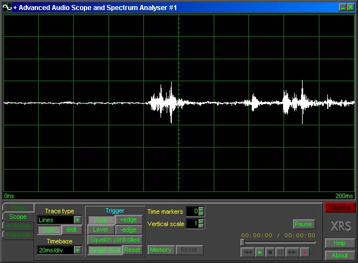Open Help
This screenshot has width=358, height=263.
340,243
